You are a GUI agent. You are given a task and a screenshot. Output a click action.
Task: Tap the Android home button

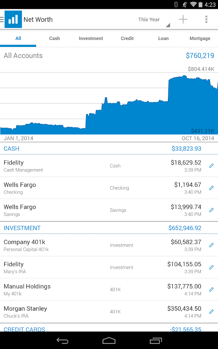click(109, 340)
